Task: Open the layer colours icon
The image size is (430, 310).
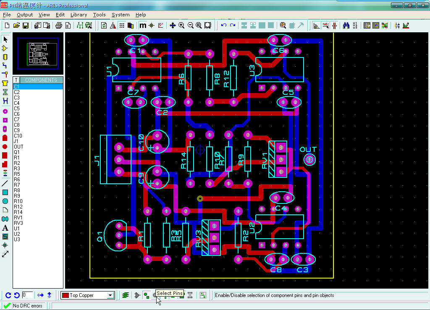Action: (131, 26)
